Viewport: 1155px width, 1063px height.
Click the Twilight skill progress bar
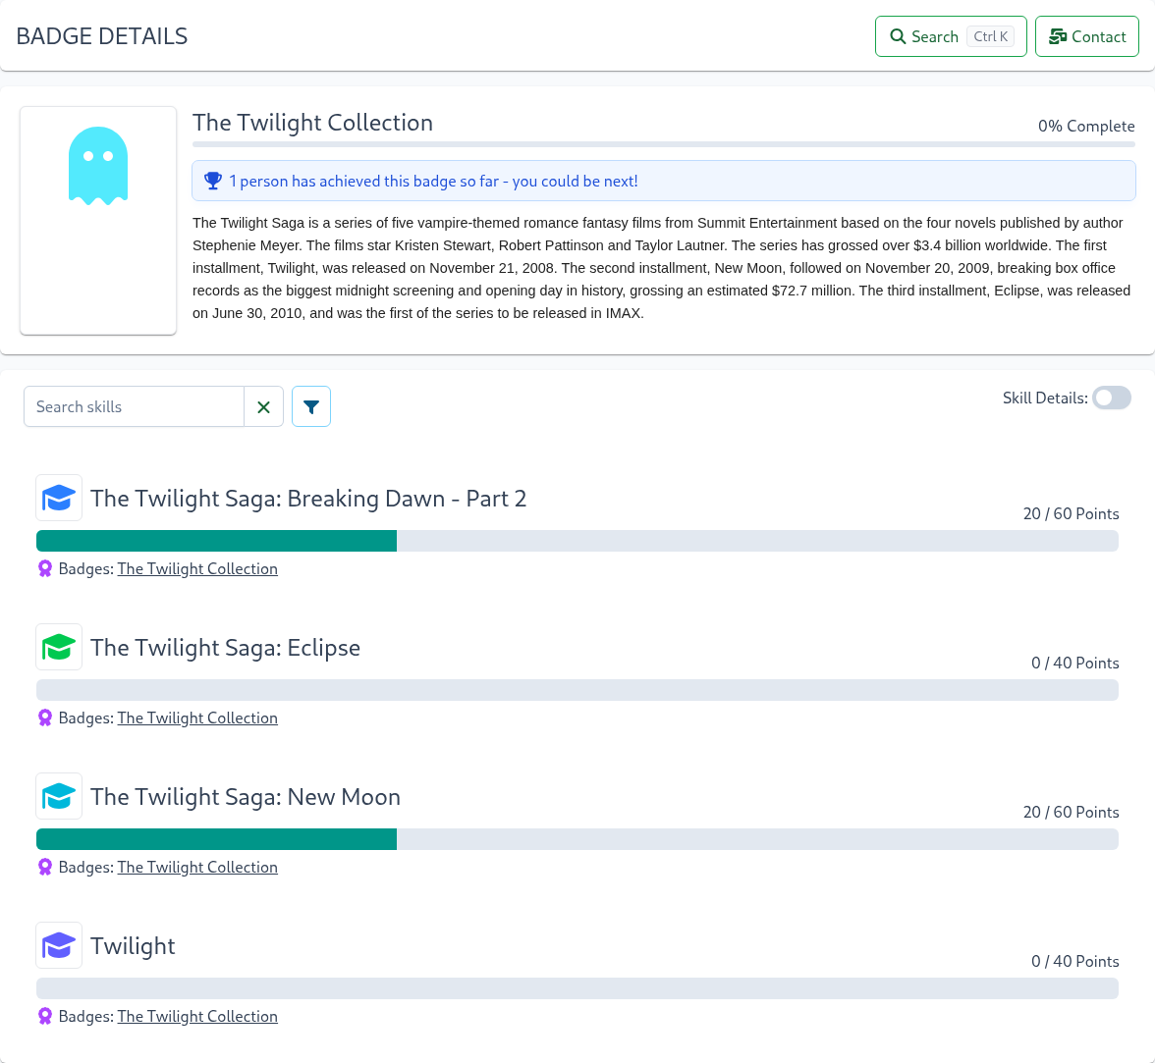click(x=577, y=987)
